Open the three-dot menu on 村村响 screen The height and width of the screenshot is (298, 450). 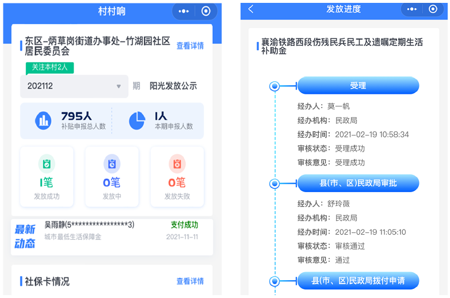coord(184,11)
